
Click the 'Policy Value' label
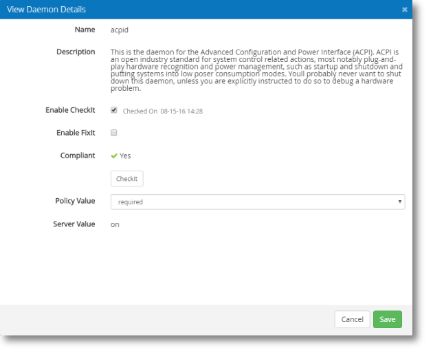point(75,201)
